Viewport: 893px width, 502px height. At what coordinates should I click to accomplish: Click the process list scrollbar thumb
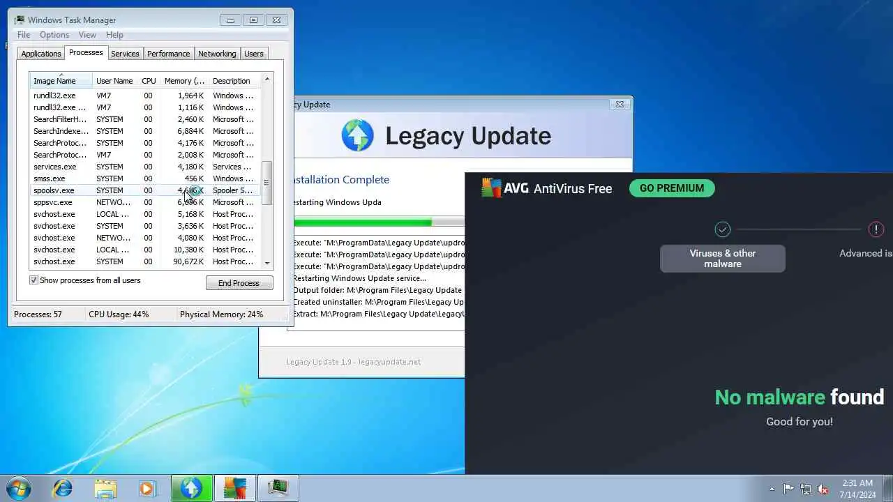(267, 183)
